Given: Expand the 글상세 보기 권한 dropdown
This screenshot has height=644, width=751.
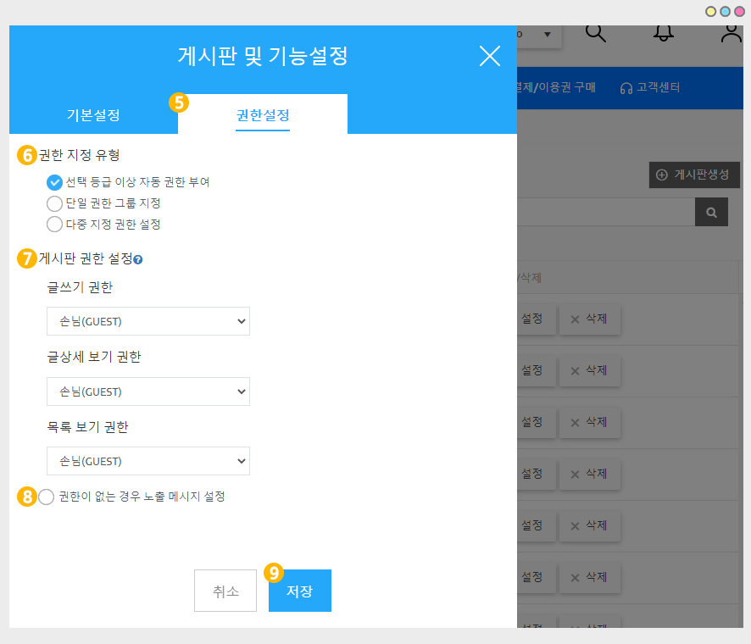Looking at the screenshot, I should (x=148, y=391).
